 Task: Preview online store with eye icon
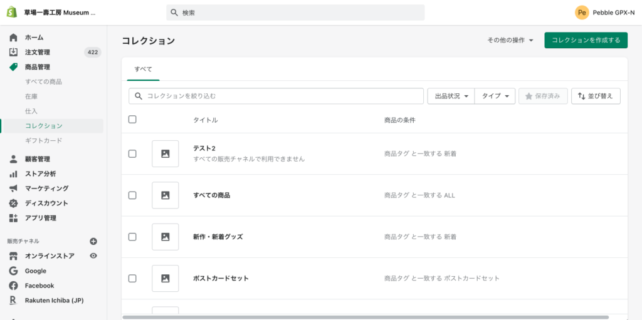pyautogui.click(x=93, y=256)
